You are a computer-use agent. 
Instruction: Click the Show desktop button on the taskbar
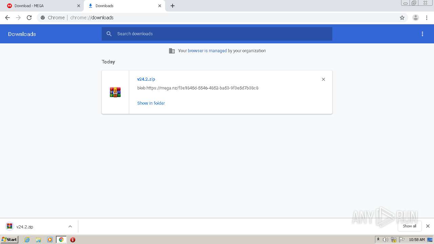coord(430,240)
